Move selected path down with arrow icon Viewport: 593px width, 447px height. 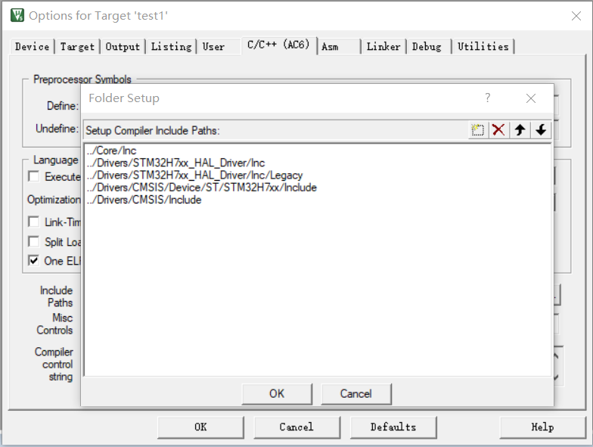click(541, 130)
